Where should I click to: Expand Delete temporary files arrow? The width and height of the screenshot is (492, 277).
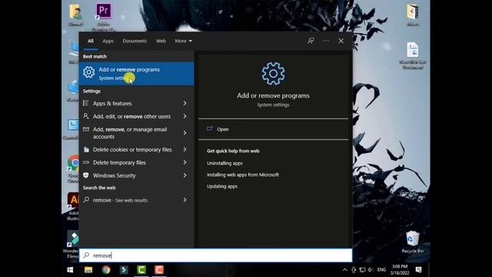(184, 162)
